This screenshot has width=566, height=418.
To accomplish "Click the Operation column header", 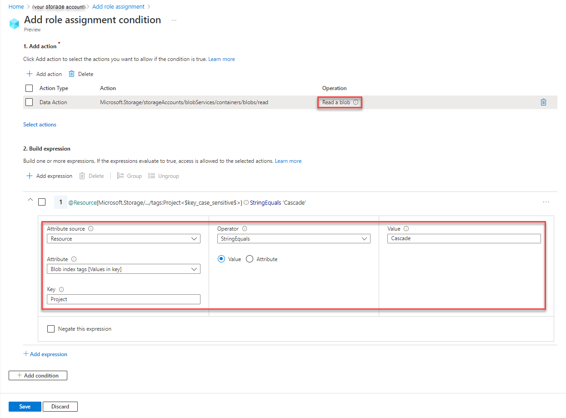I will coord(335,88).
